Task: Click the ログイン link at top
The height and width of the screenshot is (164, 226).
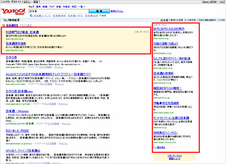Action: (27, 2)
